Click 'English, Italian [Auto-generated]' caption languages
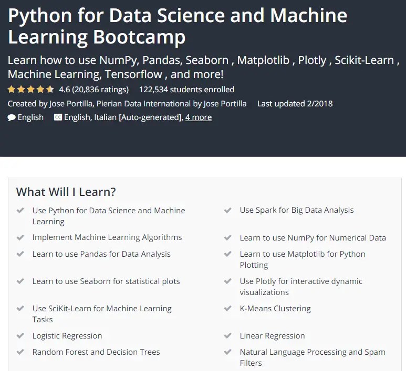The width and height of the screenshot is (406, 371). pyautogui.click(x=123, y=117)
